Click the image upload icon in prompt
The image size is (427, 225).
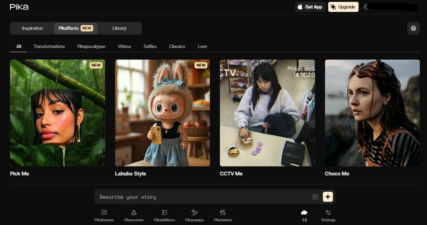tap(315, 197)
